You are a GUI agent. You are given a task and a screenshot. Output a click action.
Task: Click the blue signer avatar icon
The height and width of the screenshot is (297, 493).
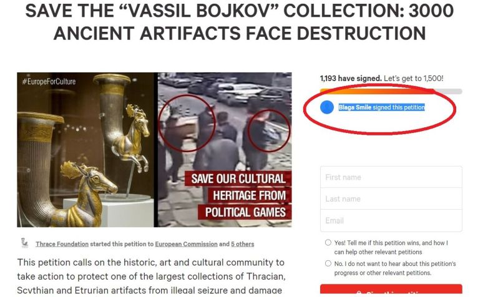[x=326, y=107]
